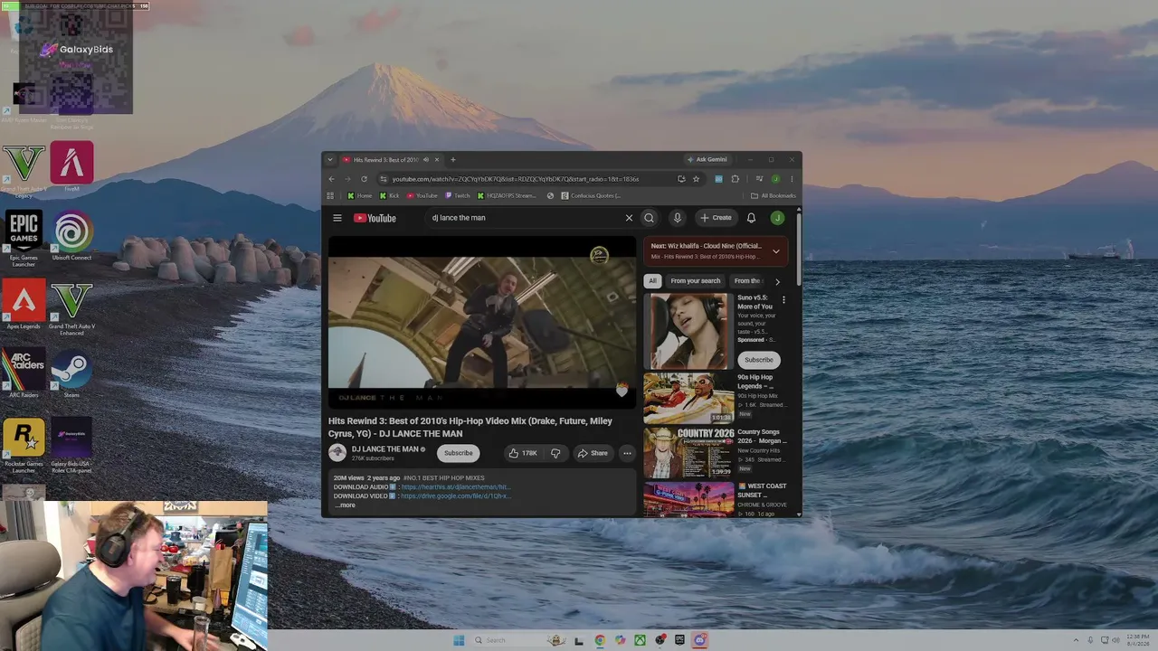
Task: Open Discord from the taskbar
Action: (699, 640)
